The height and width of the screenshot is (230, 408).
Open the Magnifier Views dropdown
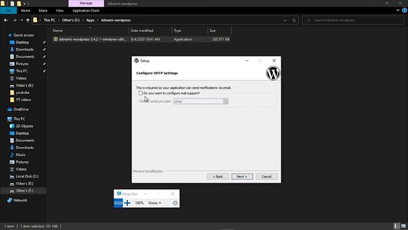coord(154,203)
